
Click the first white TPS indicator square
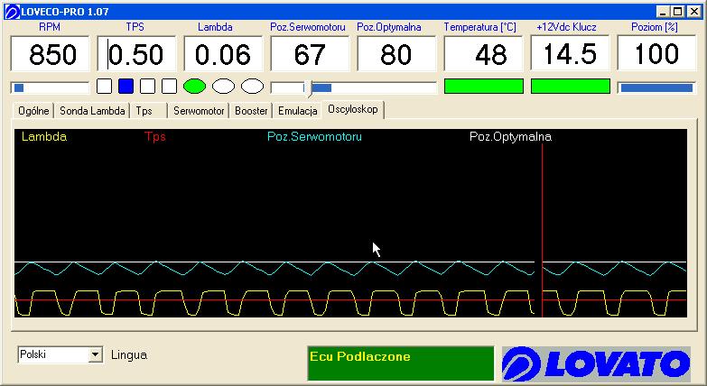click(104, 86)
